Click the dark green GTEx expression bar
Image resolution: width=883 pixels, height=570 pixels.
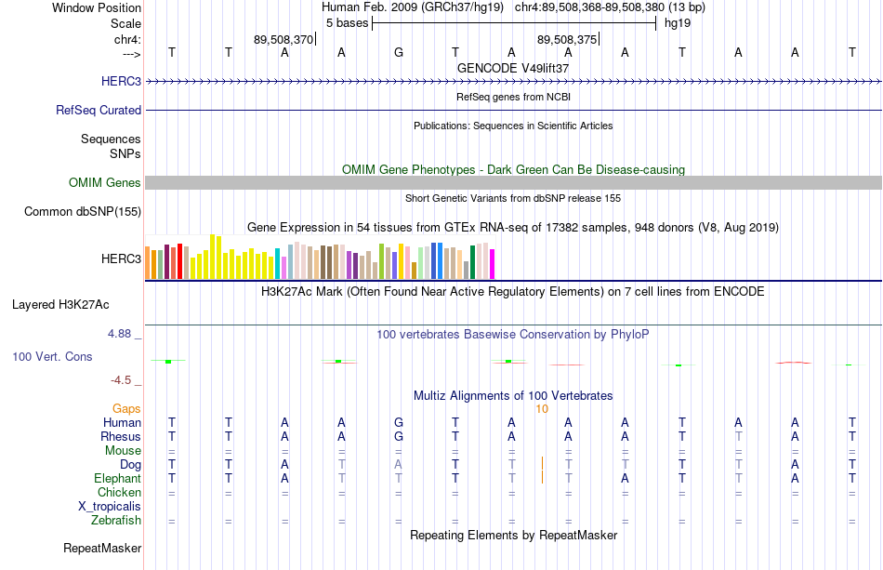[x=472, y=262]
